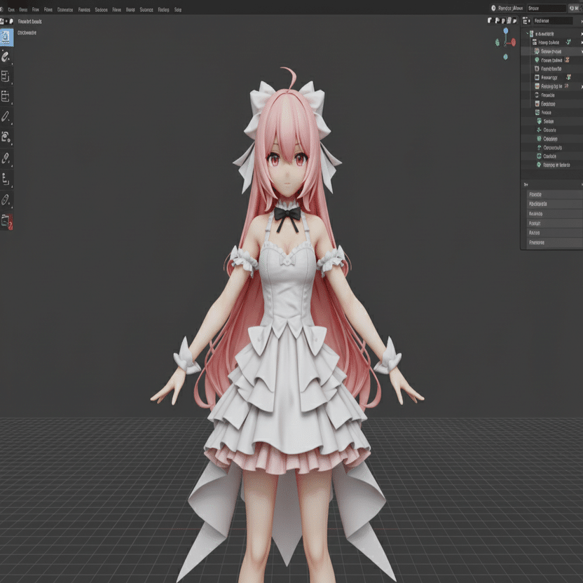Click the outliner search field
Viewport: 583px width, 583px height.
pyautogui.click(x=552, y=21)
